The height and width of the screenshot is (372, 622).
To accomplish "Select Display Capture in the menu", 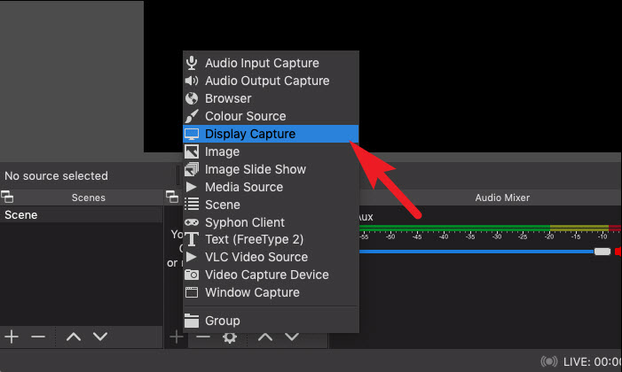I will tap(271, 134).
